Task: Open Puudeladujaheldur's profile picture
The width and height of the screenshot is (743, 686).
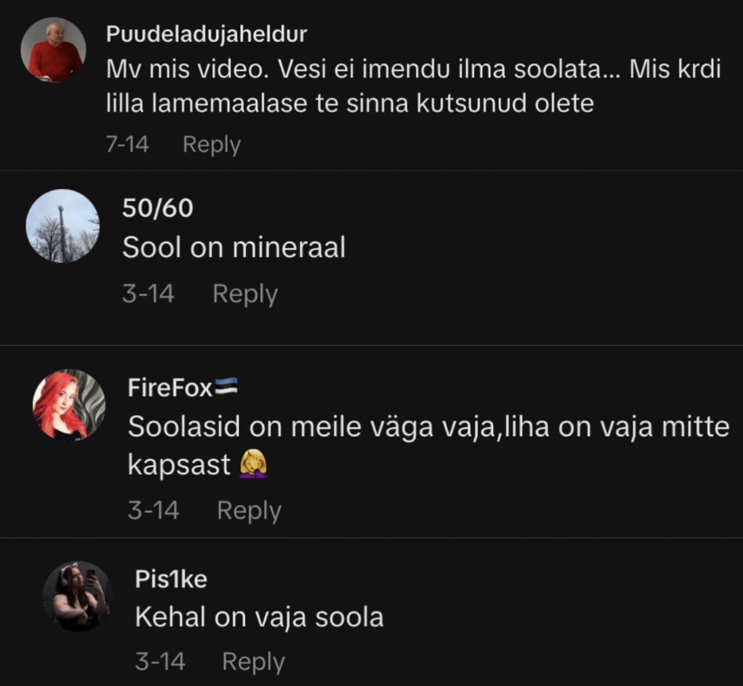Action: 54,50
